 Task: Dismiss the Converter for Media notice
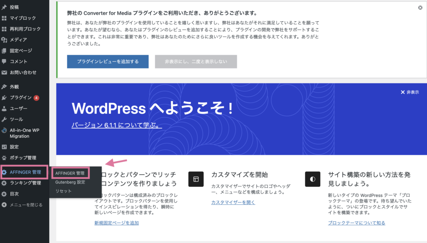click(420, 8)
